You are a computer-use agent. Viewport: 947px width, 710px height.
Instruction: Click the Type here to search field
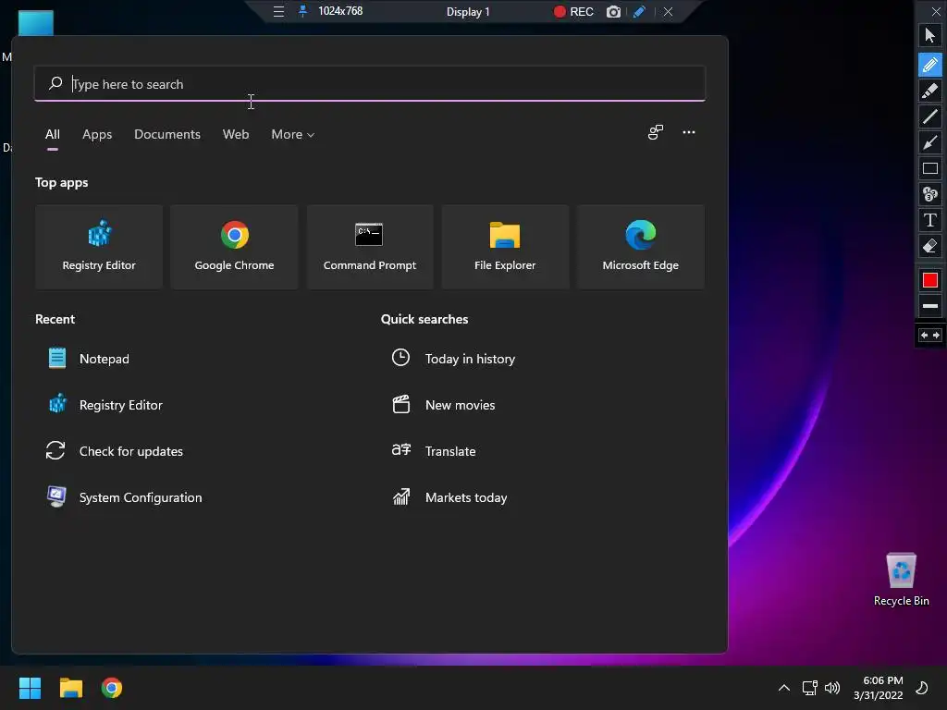point(370,84)
